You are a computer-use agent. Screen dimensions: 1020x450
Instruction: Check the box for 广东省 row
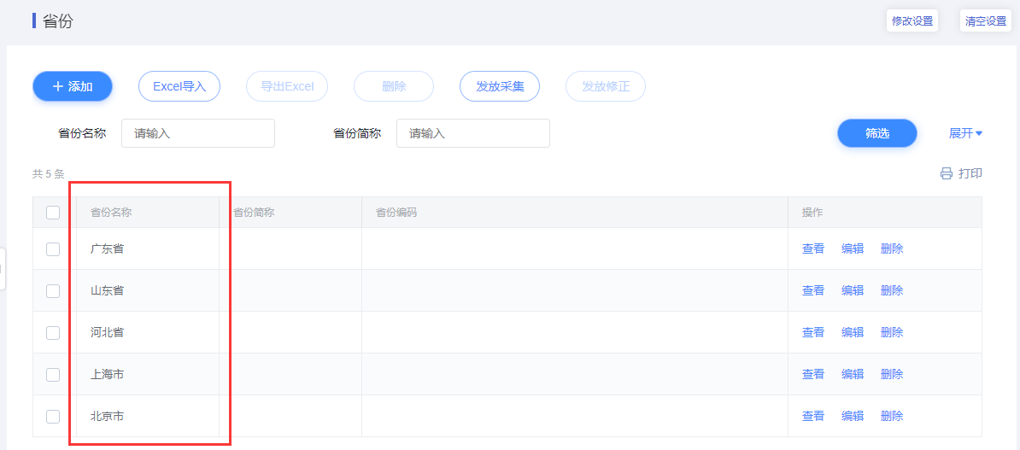[53, 249]
